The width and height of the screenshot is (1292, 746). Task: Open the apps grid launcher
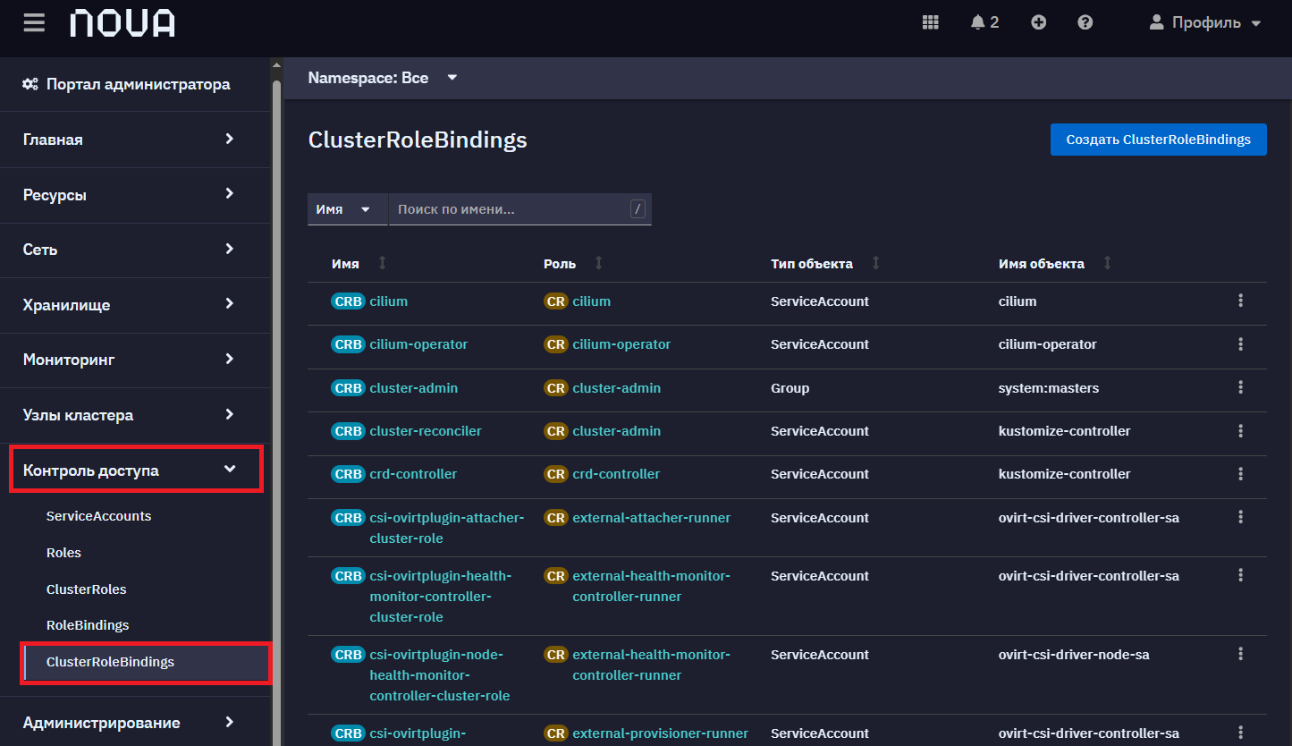[x=931, y=22]
